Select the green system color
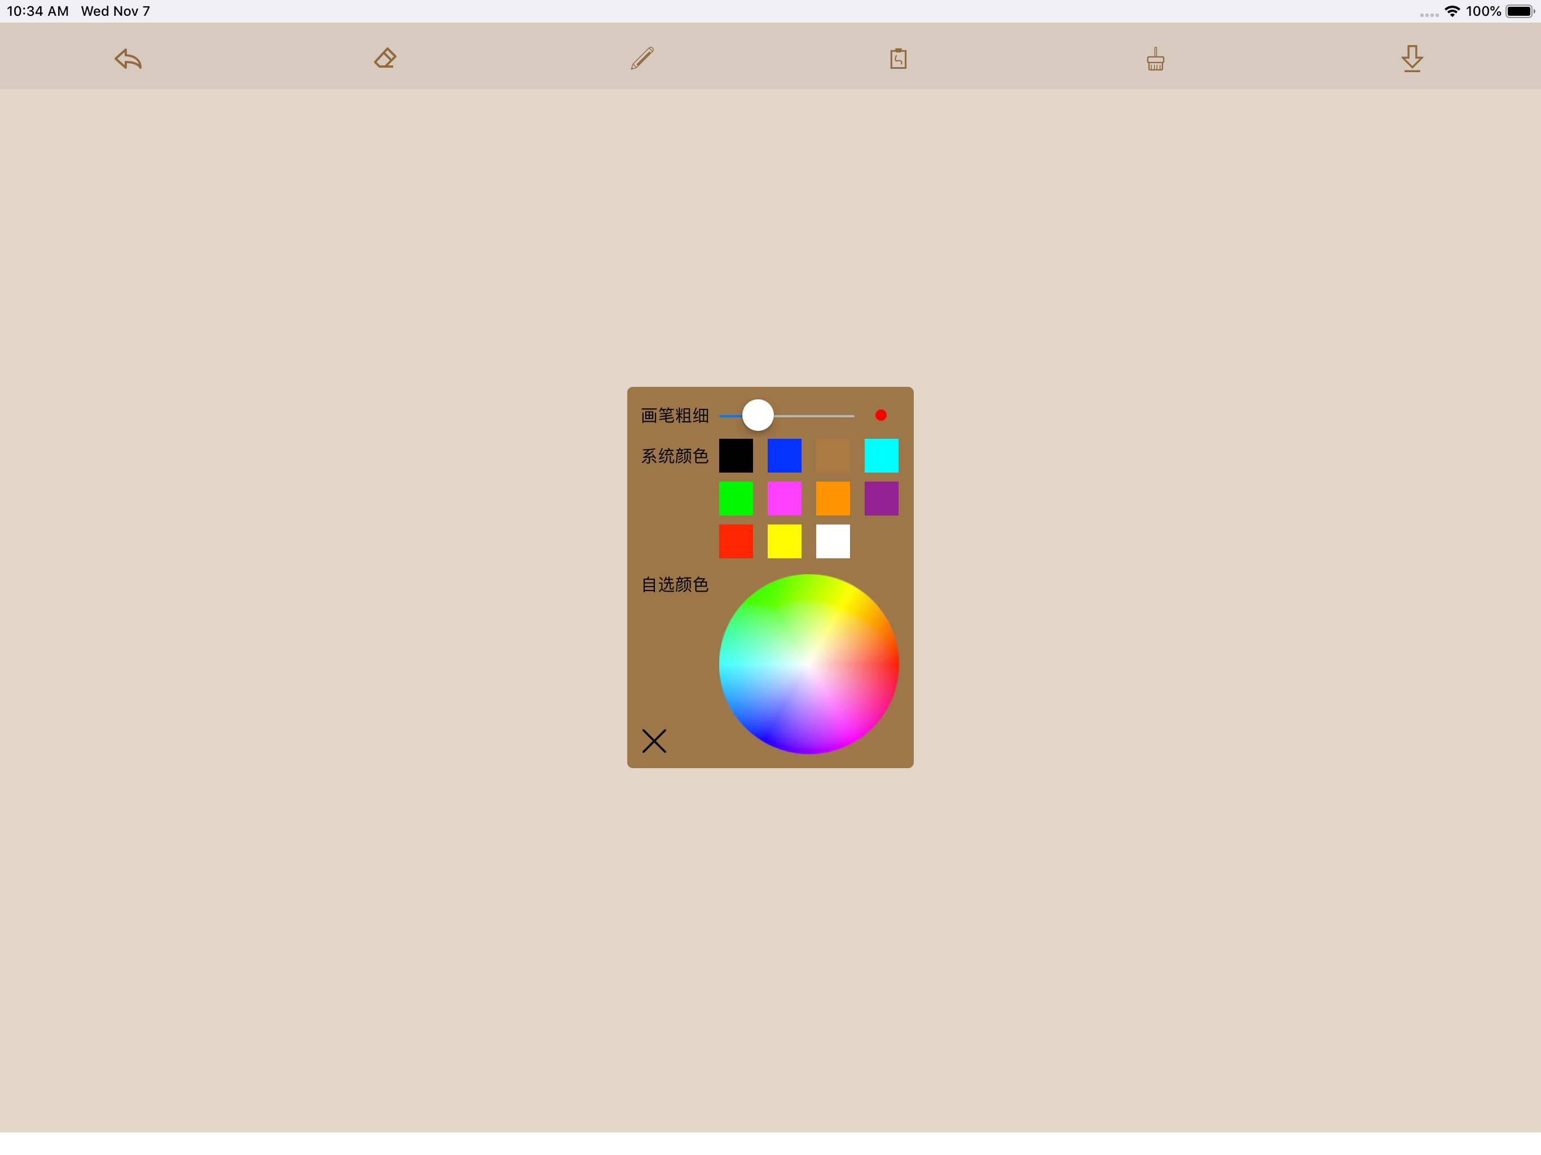 coord(736,498)
